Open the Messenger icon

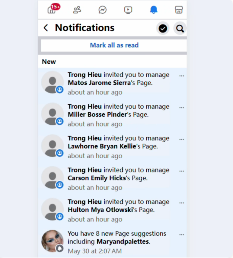[103, 10]
